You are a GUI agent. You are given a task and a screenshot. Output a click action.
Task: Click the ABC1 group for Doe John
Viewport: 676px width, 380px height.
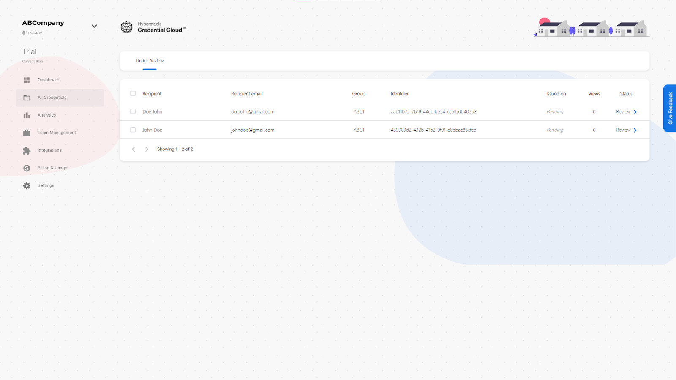point(359,112)
